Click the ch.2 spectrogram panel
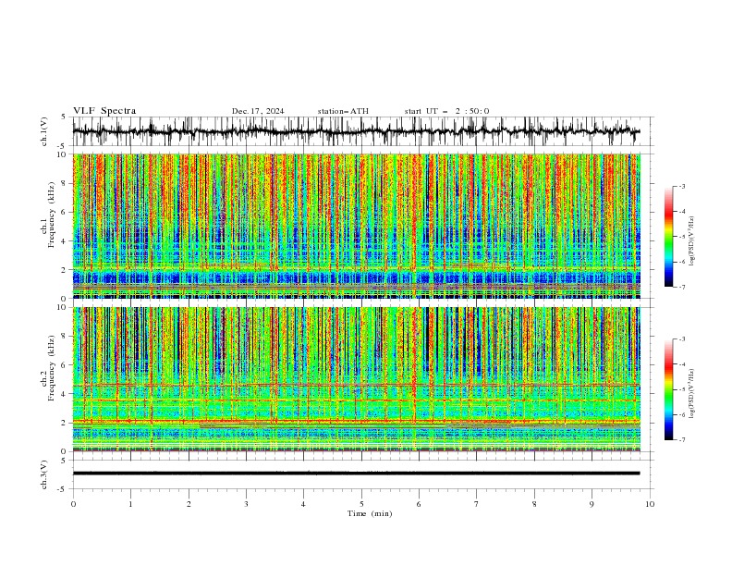This screenshot has width=732, height=566. tap(357, 379)
